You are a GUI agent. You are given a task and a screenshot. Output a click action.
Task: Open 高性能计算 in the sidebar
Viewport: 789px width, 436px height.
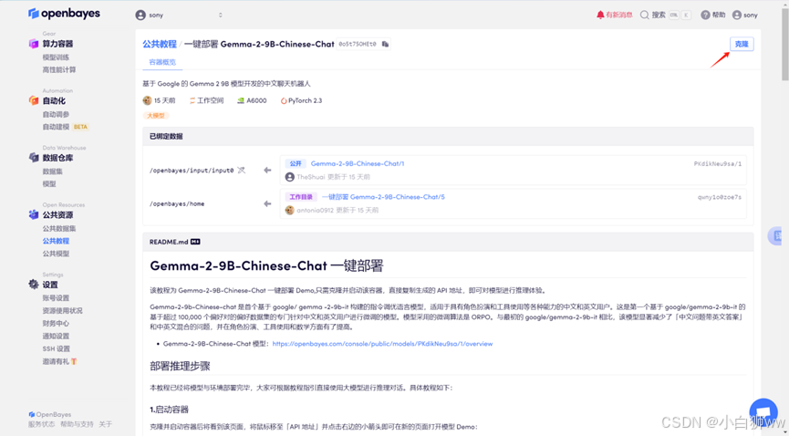(x=59, y=70)
